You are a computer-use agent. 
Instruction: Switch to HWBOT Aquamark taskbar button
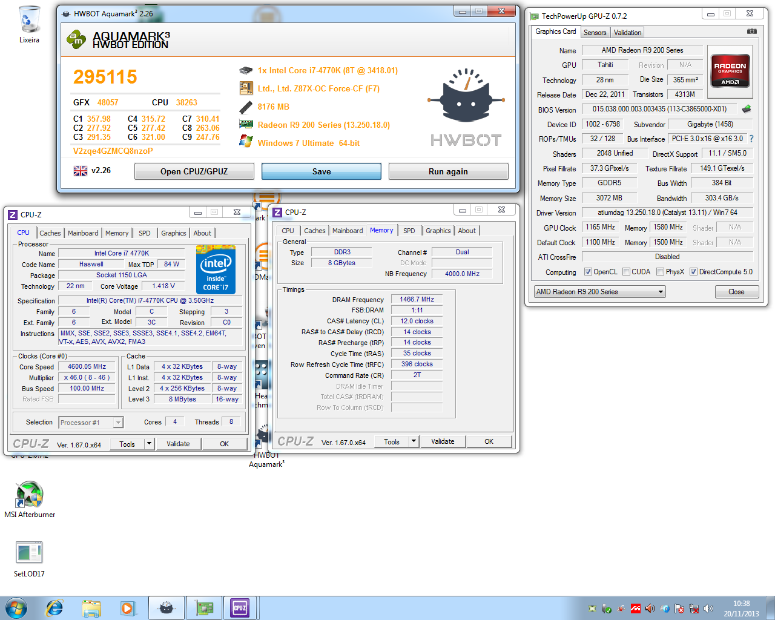(166, 608)
